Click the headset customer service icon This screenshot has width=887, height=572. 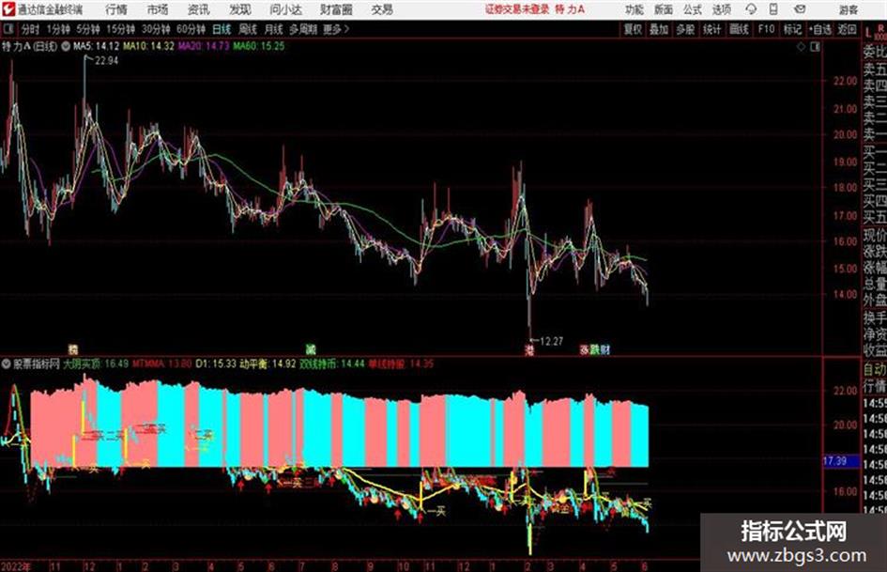751,9
